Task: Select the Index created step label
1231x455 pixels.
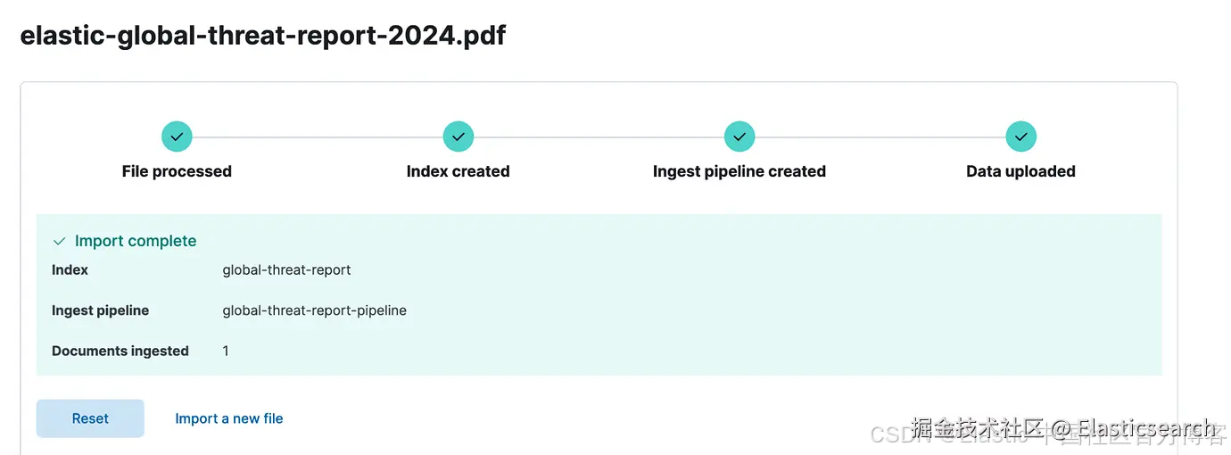Action: [x=459, y=171]
